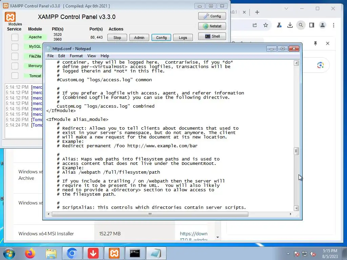Click the Windows clock showing 5:15 PM
This screenshot has height=260, width=347.
pos(330,251)
